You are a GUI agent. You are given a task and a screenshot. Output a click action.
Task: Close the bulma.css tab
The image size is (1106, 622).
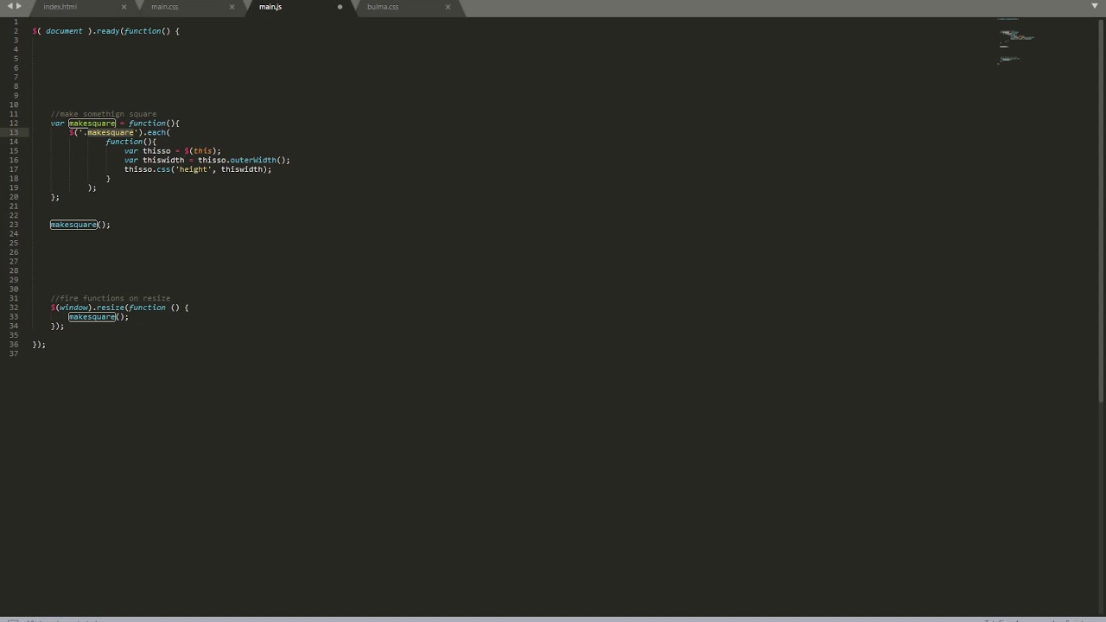point(448,7)
